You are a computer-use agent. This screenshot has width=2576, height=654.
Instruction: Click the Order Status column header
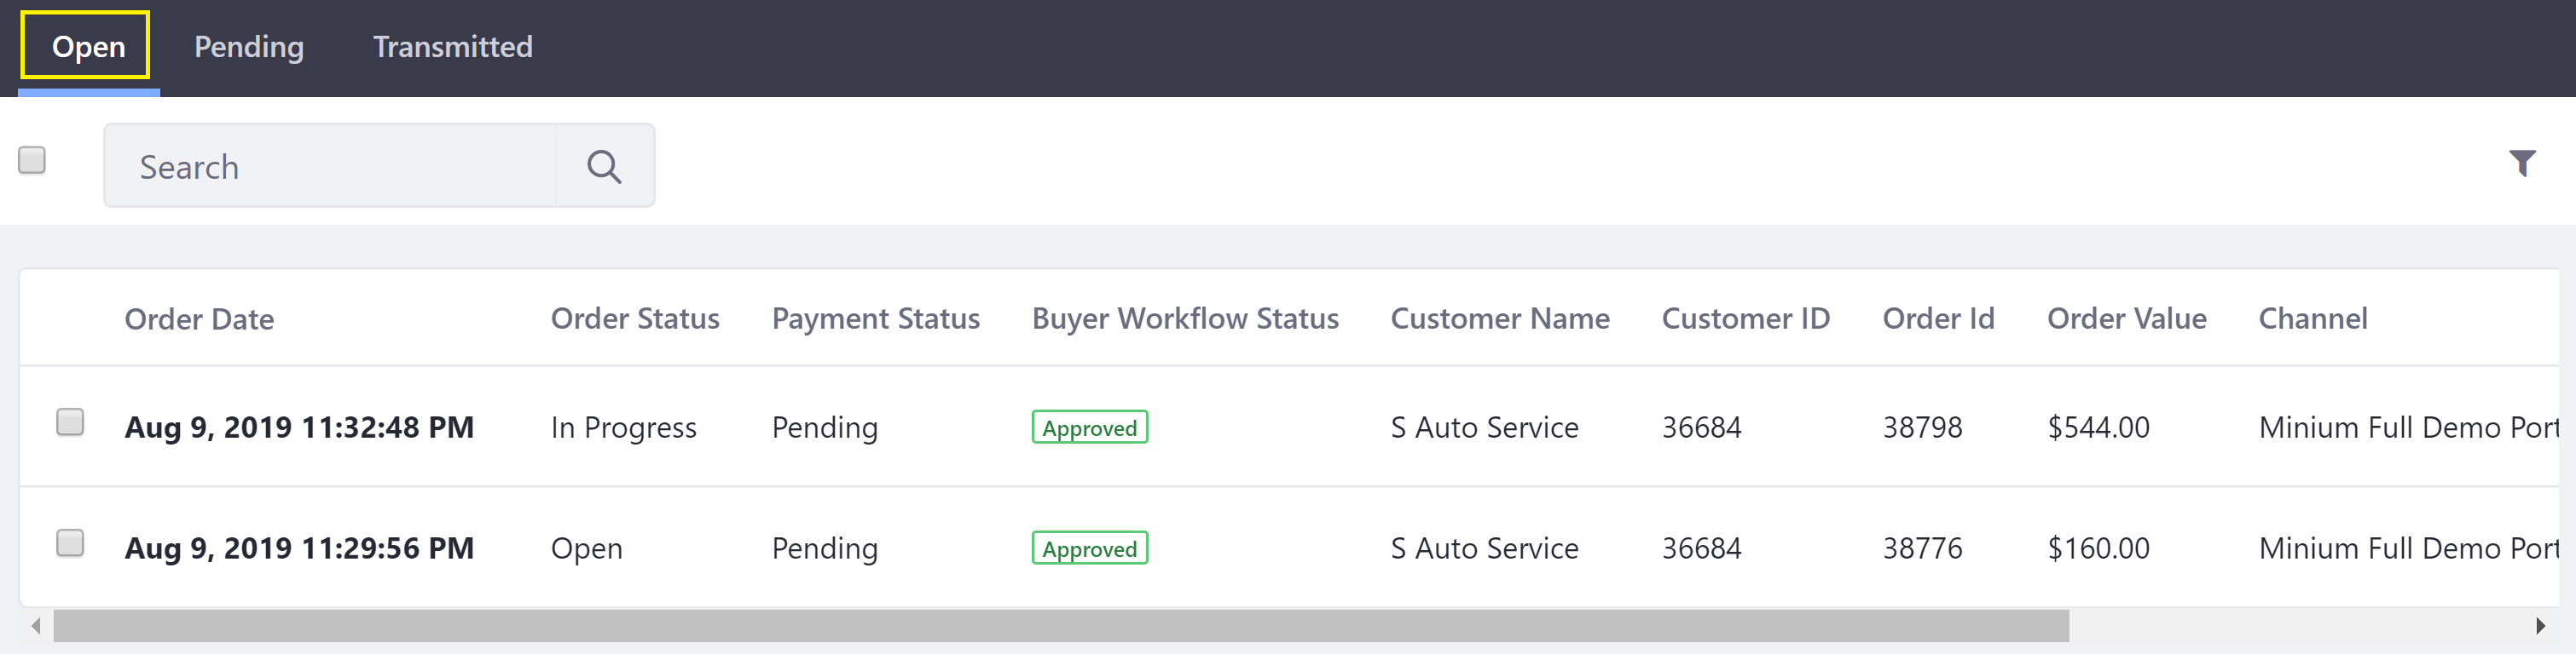(635, 318)
